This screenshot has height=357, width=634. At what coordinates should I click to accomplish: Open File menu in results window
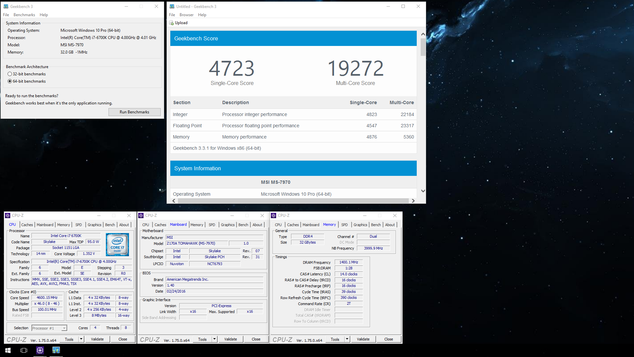pyautogui.click(x=172, y=15)
